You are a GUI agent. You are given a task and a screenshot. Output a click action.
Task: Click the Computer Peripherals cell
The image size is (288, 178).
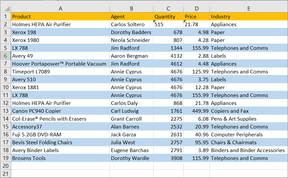tap(249, 134)
